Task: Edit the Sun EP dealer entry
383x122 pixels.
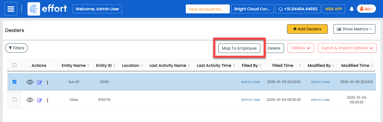Action: (x=40, y=82)
